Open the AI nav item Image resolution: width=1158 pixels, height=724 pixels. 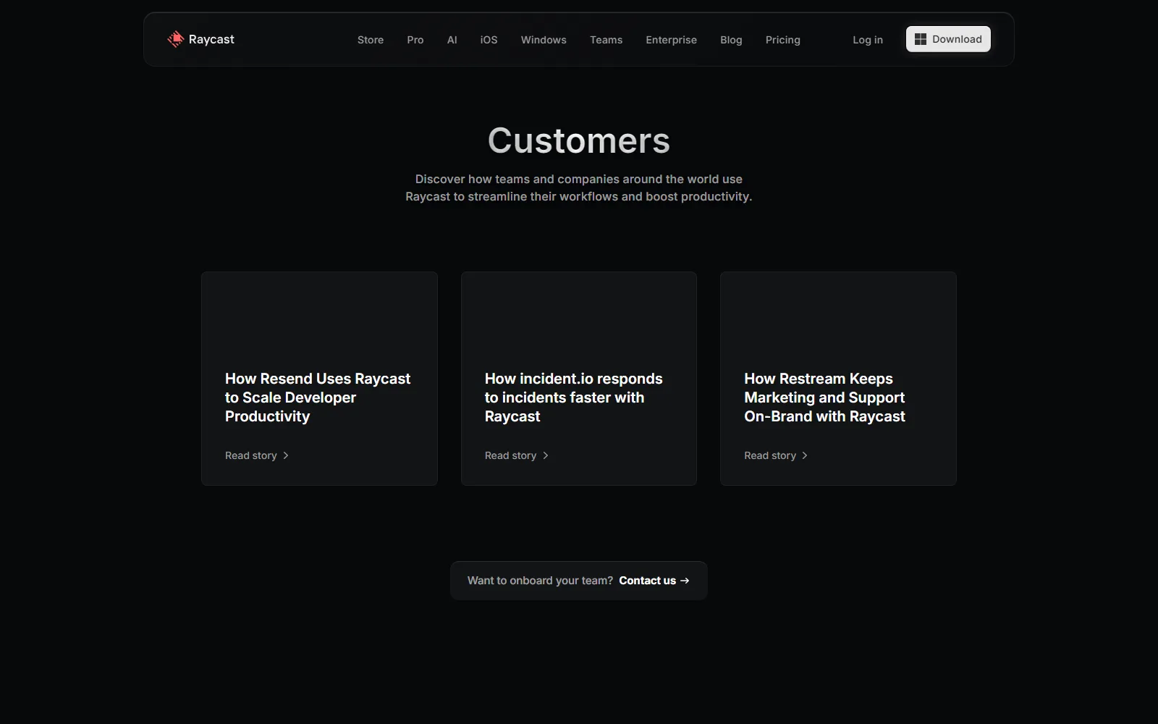tap(452, 40)
